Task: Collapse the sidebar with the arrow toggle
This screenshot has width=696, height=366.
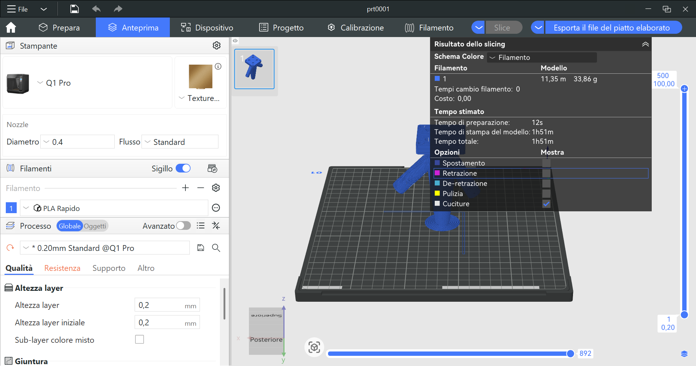Action: 235,41
